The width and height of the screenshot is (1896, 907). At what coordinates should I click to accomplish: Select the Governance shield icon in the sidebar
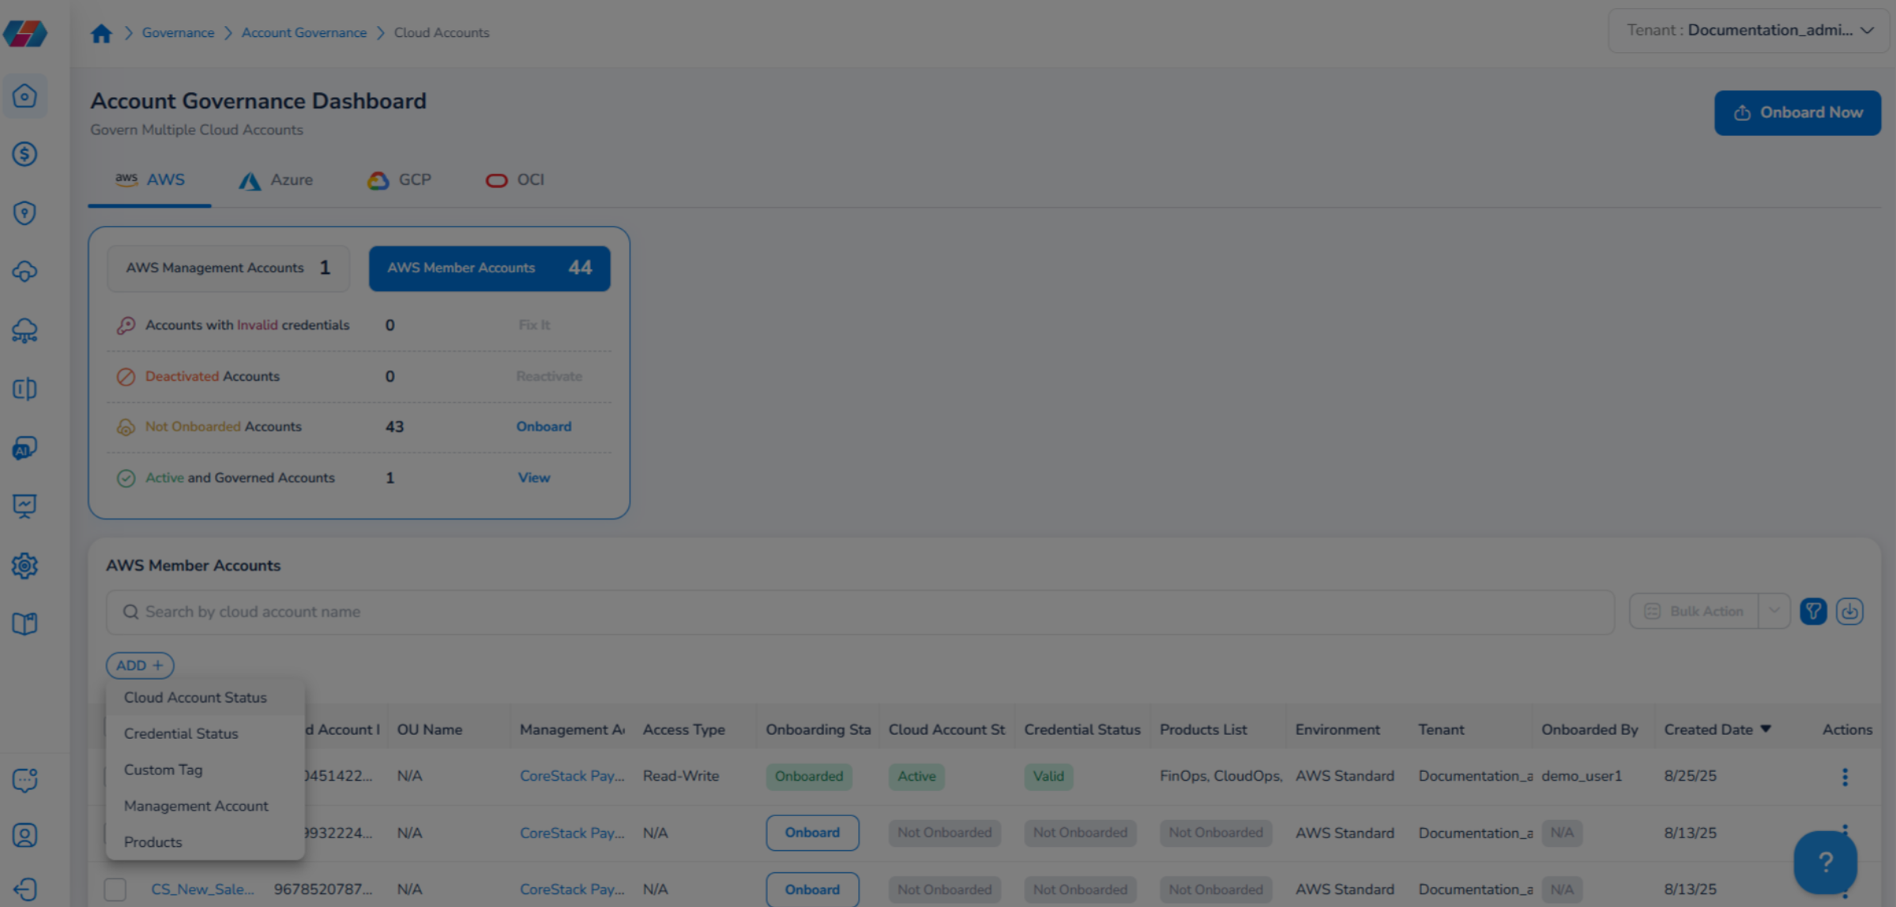click(x=25, y=213)
